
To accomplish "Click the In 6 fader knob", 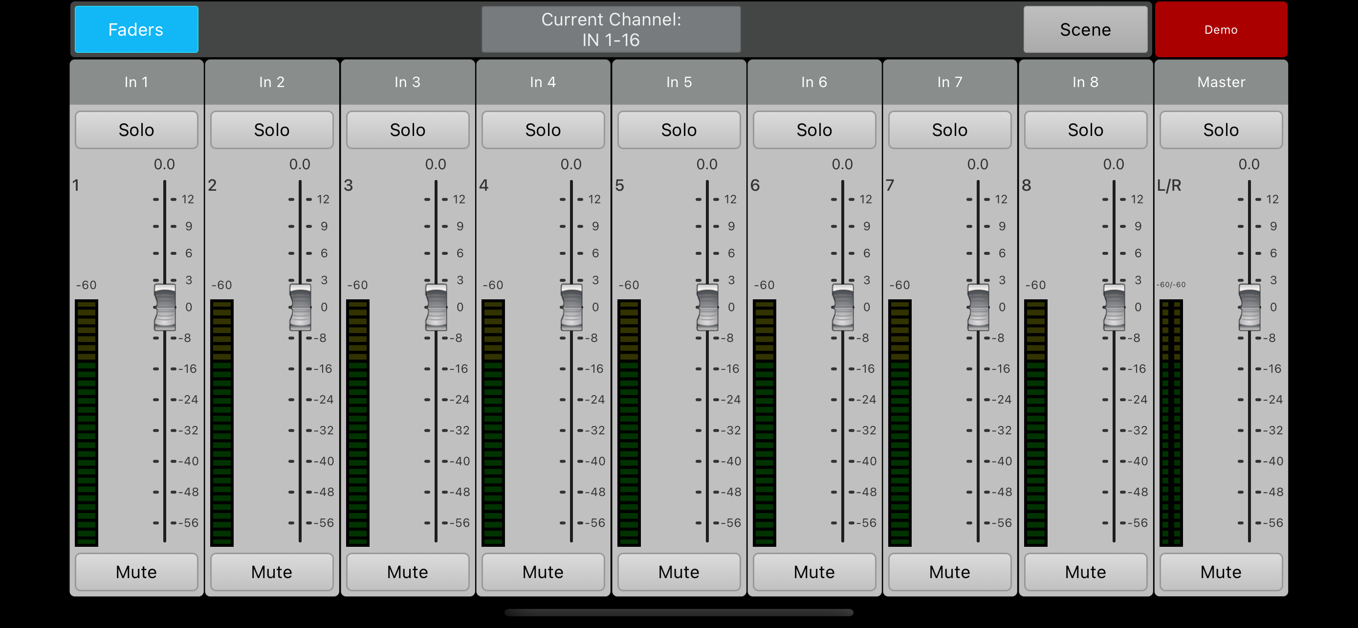I will [x=843, y=308].
